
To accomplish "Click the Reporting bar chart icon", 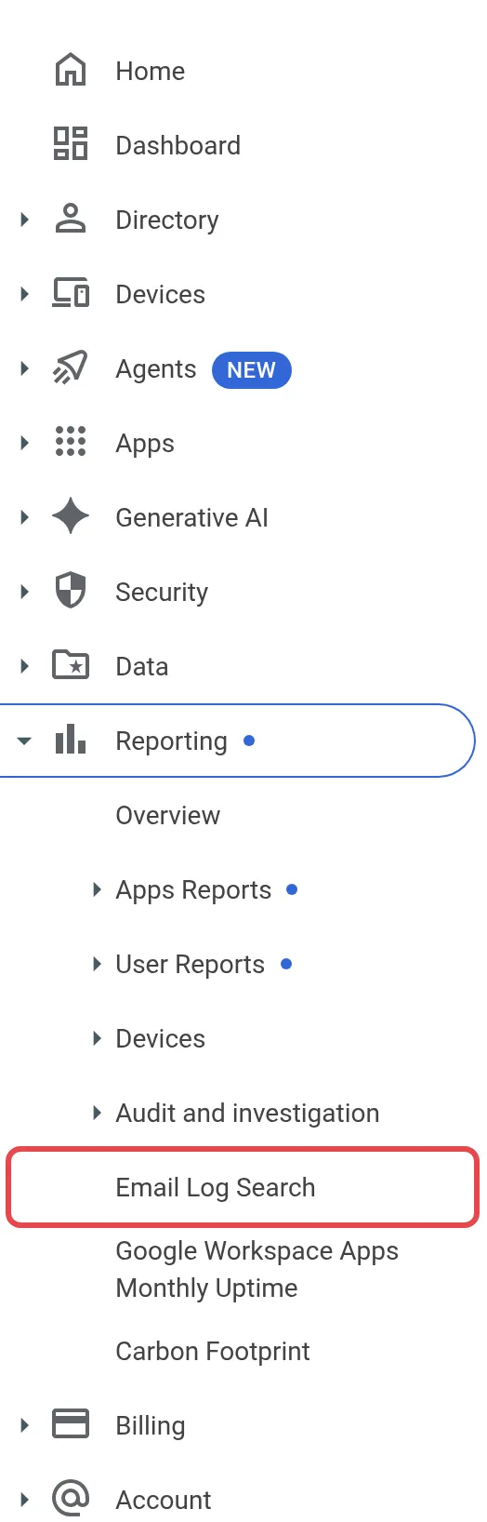I will coord(71,741).
